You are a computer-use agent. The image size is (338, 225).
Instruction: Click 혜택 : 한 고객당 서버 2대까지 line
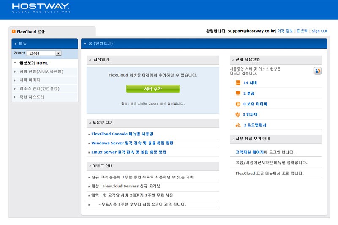pyautogui.click(x=132, y=195)
